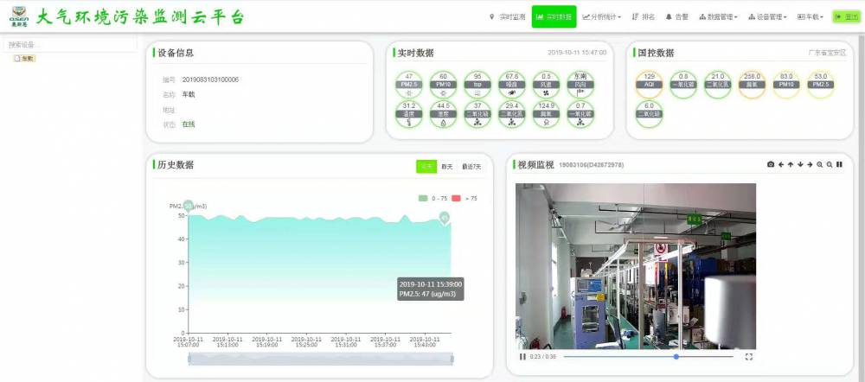The image size is (865, 382).
Task: Toggle the 0 - 75 legend series
Action: click(x=432, y=198)
